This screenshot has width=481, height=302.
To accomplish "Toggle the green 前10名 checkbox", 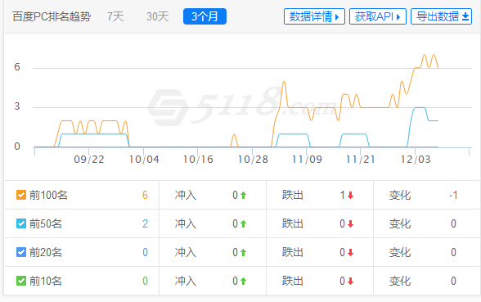I will pos(21,281).
